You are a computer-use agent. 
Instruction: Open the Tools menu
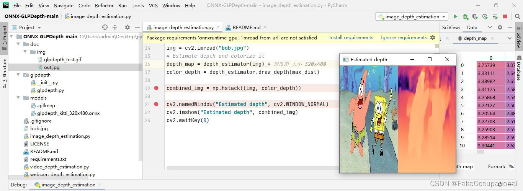coord(137,6)
